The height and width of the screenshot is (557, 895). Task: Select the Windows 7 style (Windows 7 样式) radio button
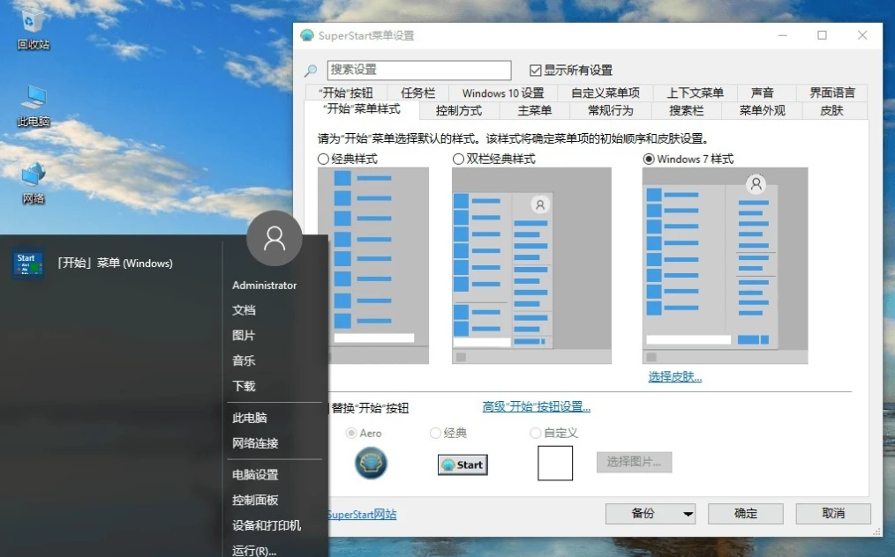(649, 159)
